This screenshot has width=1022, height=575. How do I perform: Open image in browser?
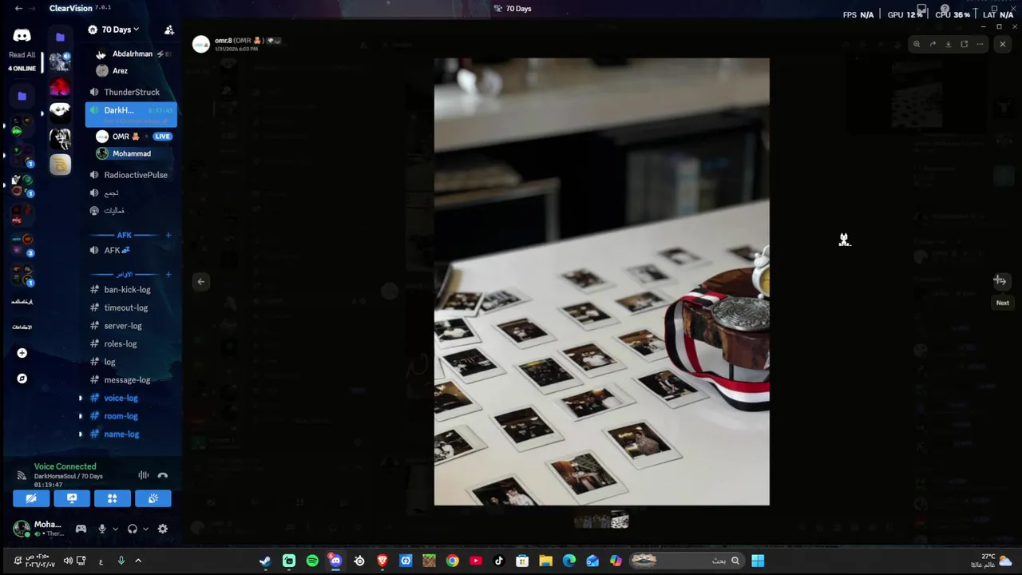[x=965, y=44]
